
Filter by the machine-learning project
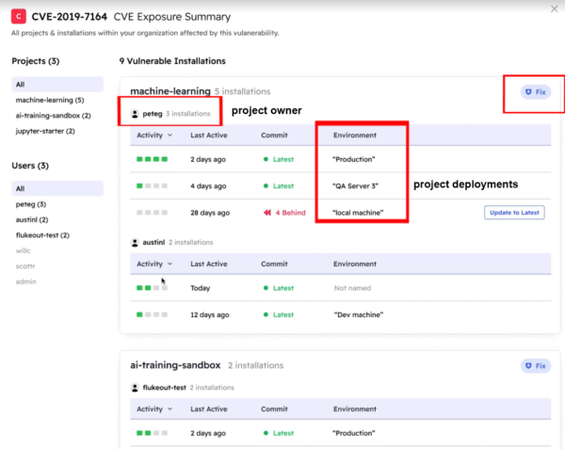click(x=50, y=100)
